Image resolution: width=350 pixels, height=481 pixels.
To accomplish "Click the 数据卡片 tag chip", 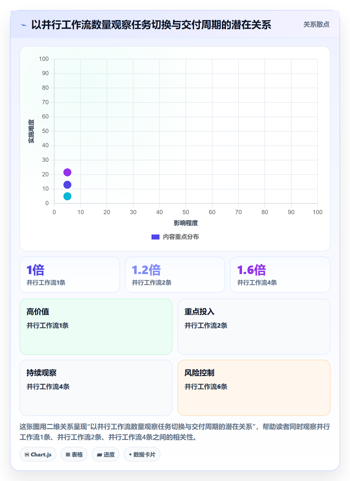I will click(142, 454).
